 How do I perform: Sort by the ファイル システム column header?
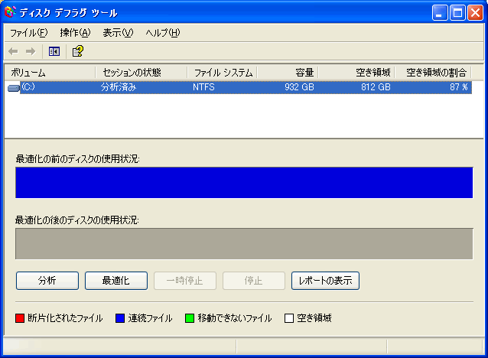coord(223,73)
